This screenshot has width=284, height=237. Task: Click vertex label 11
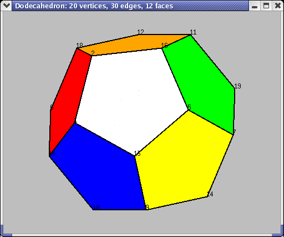(193, 32)
